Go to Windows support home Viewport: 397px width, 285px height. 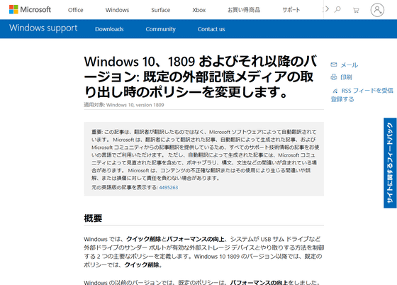43,28
